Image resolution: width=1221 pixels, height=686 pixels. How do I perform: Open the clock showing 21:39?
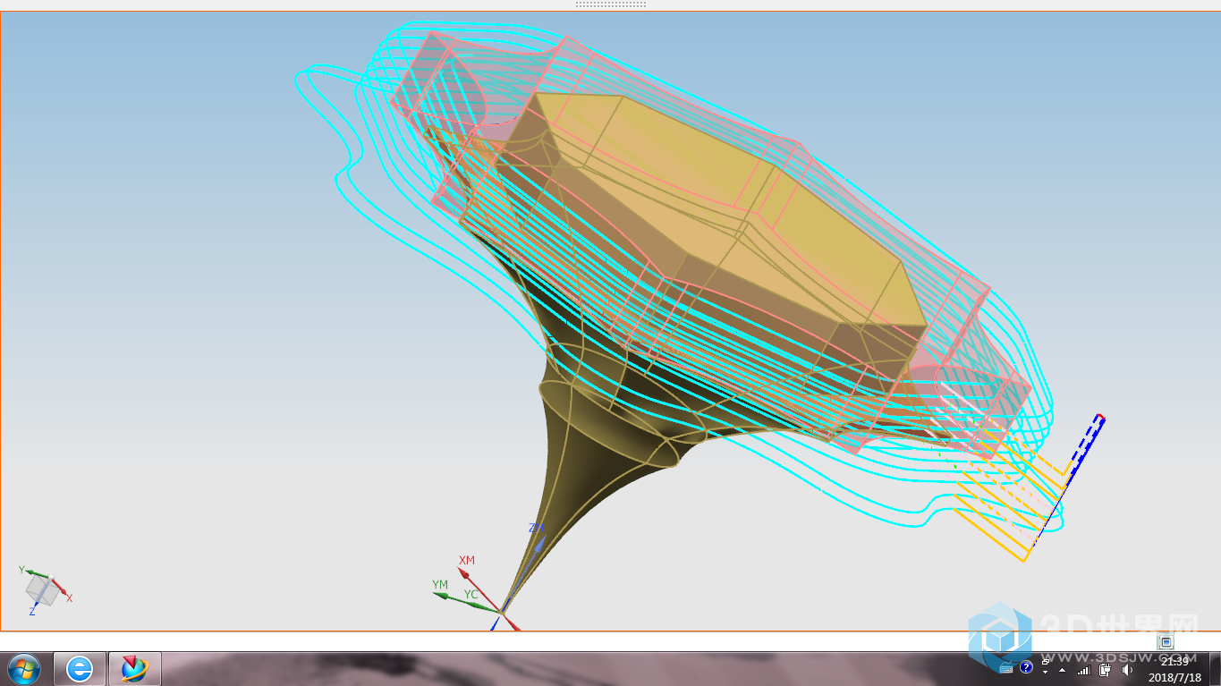[1174, 669]
